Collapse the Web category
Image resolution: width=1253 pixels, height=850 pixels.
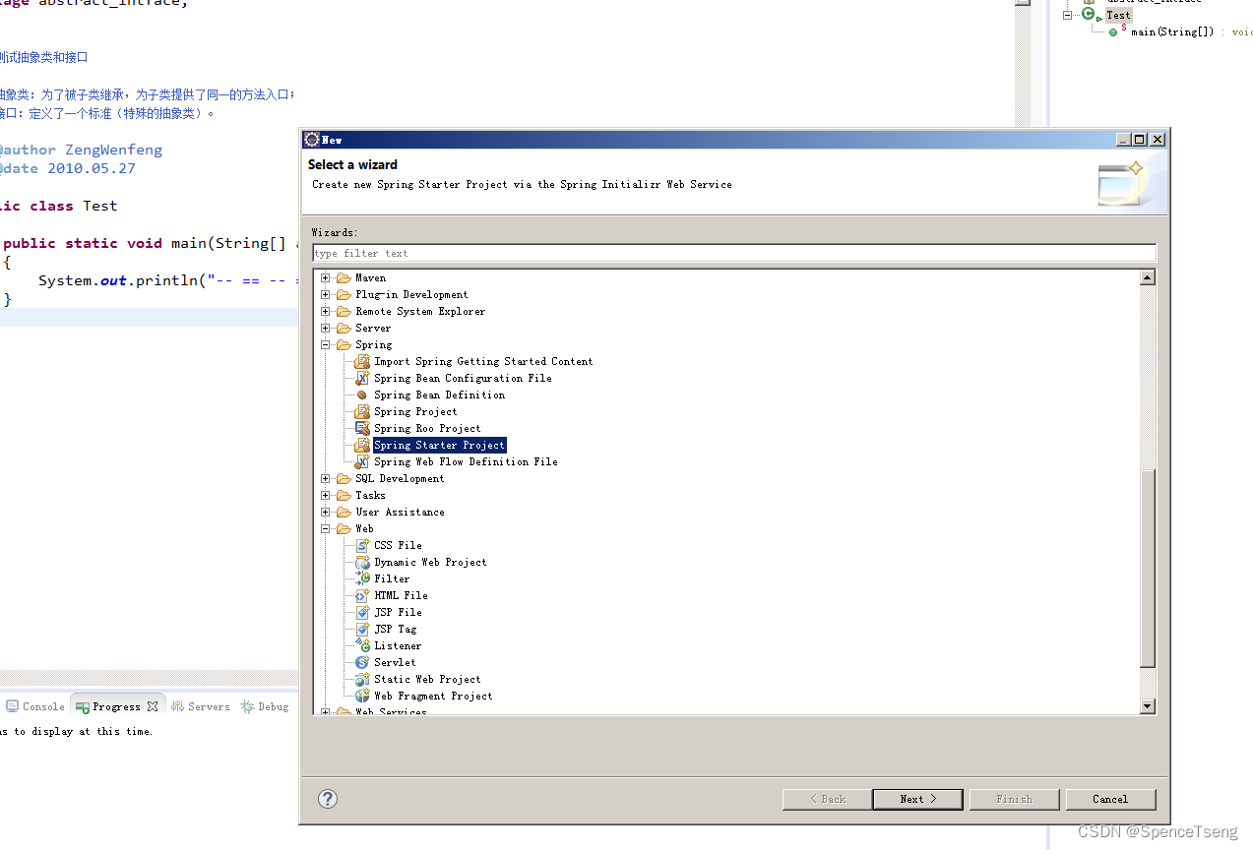pyautogui.click(x=325, y=528)
